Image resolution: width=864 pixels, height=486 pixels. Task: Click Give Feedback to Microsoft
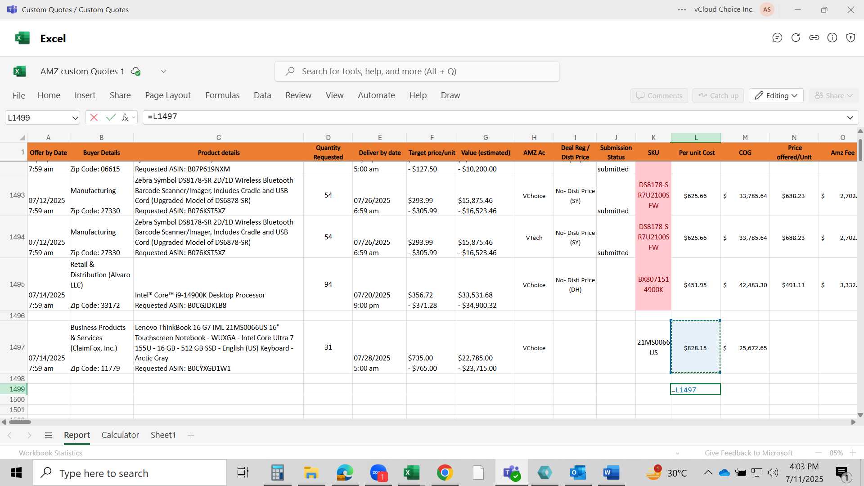click(x=748, y=453)
